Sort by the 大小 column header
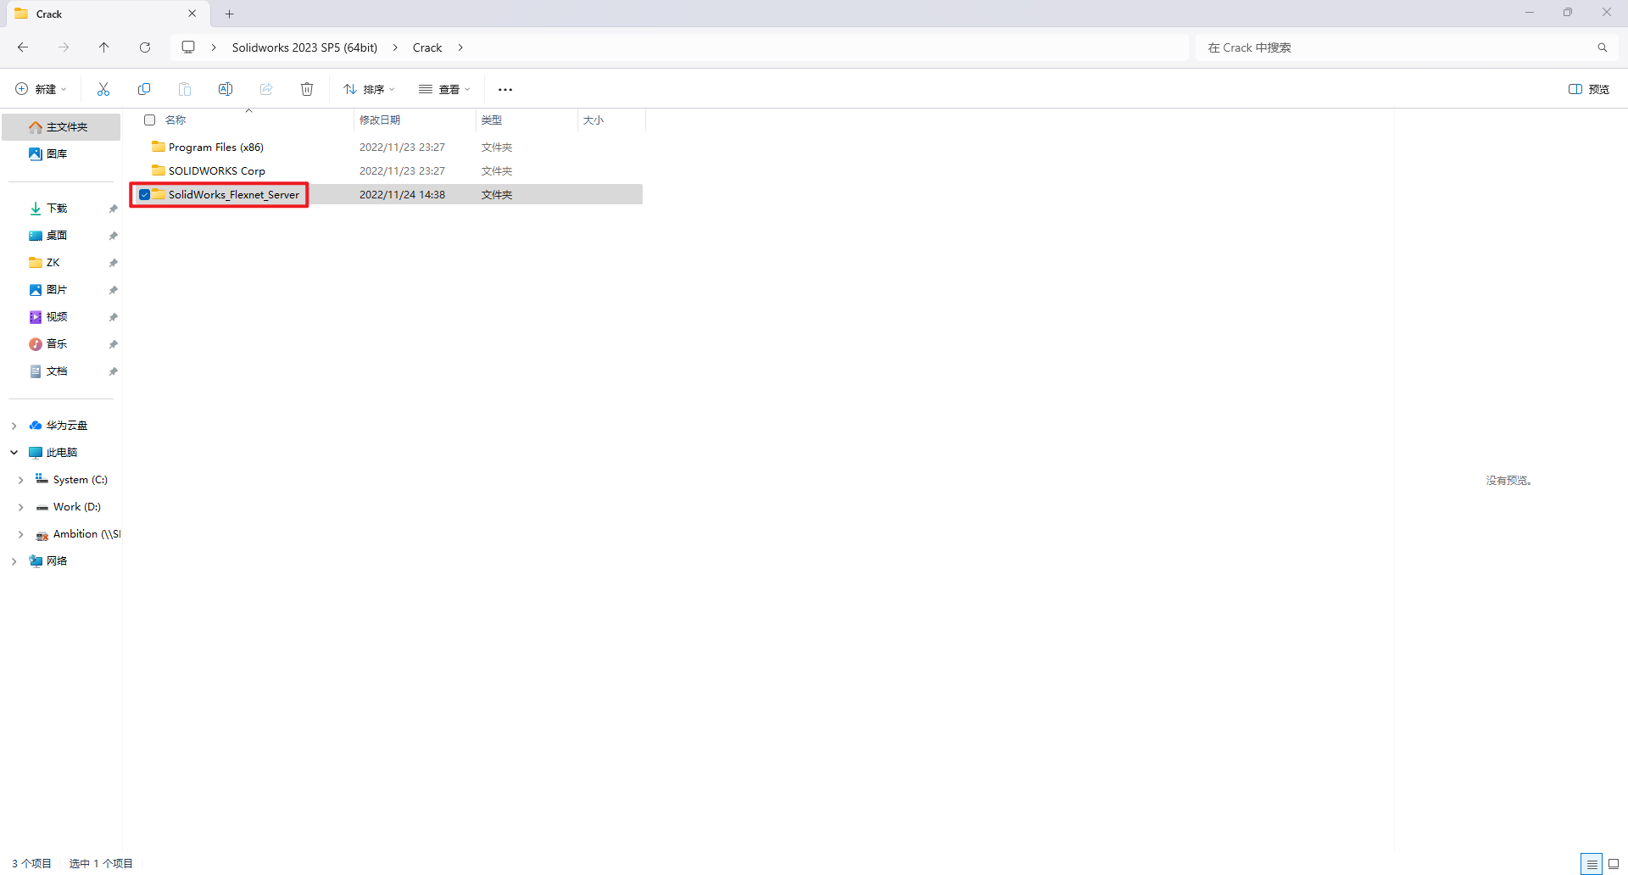This screenshot has height=875, width=1628. click(611, 120)
